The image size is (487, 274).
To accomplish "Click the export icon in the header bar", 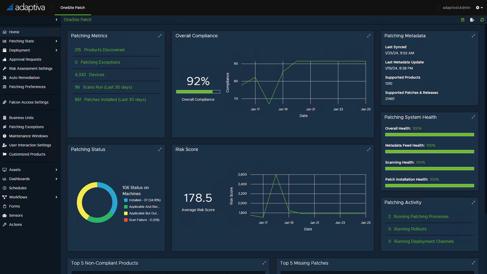I will 472,20.
